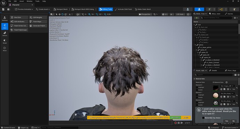Image resolution: width=240 pixels, height=129 pixels.
Task: Open the Window menu
Action: point(30,1)
